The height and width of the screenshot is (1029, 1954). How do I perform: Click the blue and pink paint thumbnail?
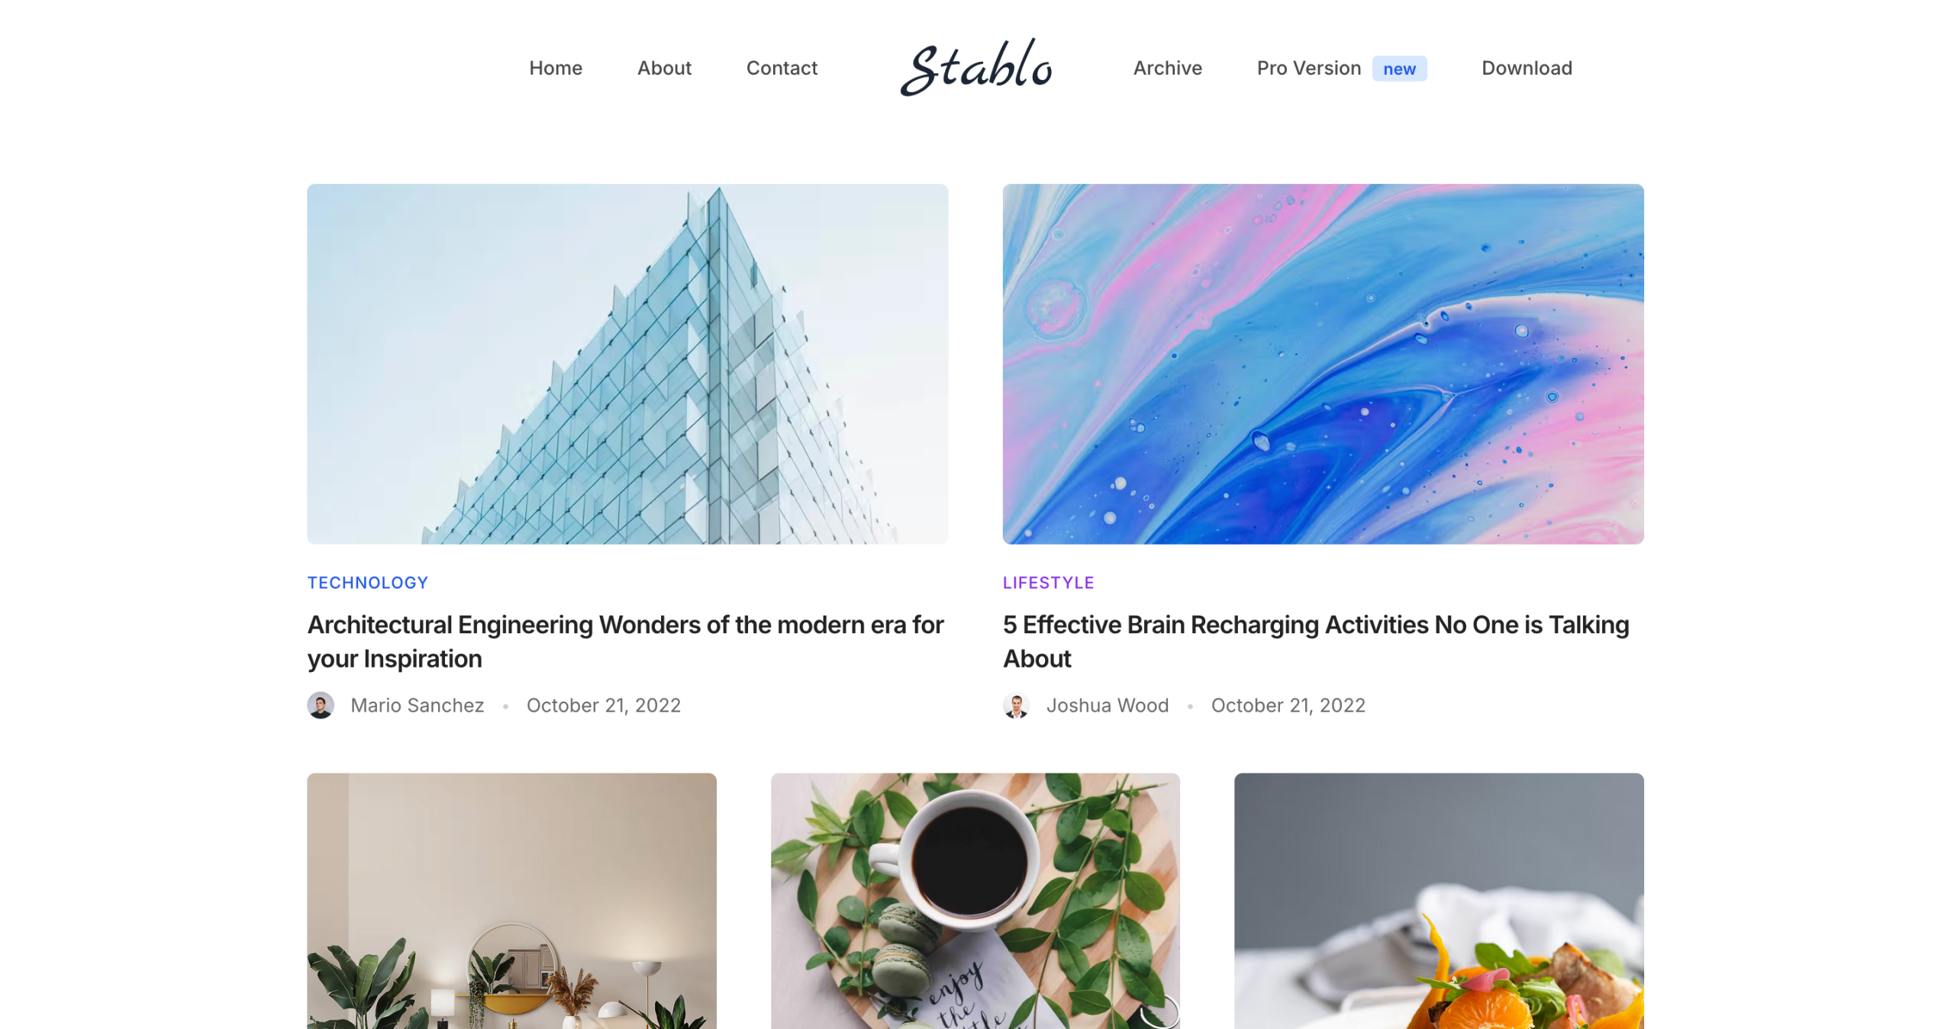(x=1323, y=364)
